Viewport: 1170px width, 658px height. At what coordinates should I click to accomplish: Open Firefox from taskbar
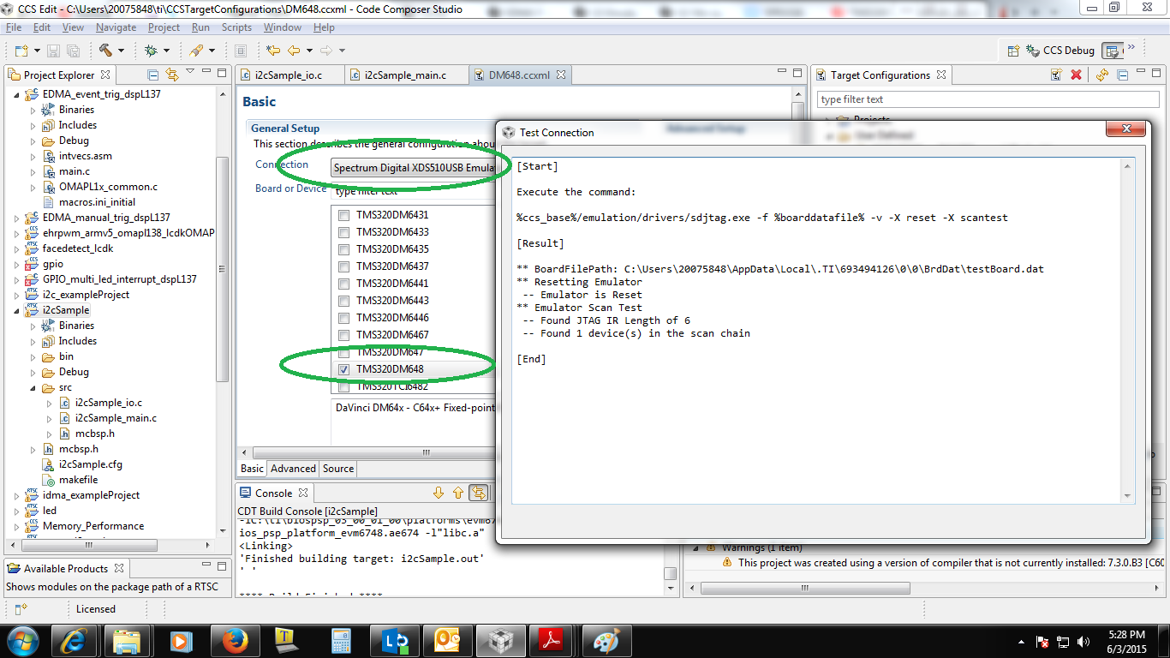click(234, 640)
